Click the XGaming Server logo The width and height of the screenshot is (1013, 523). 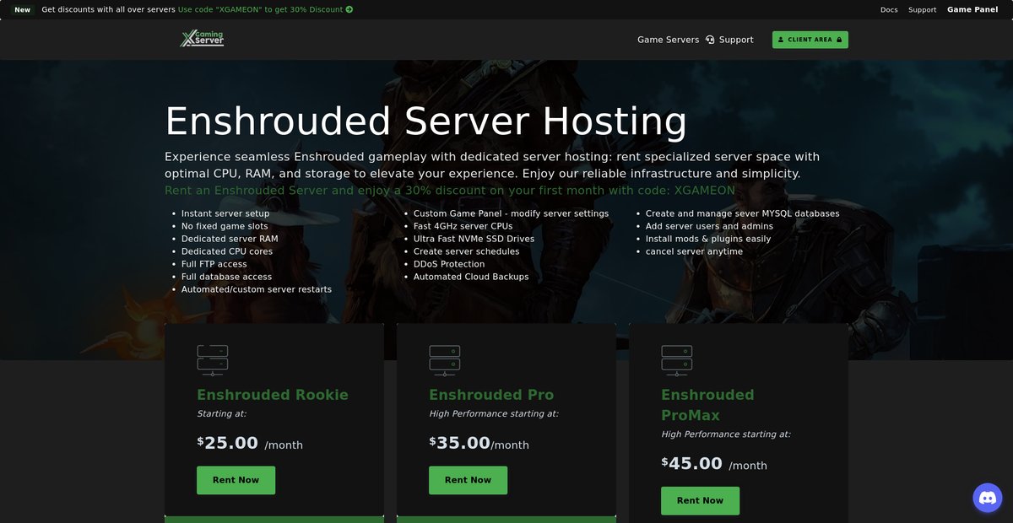(203, 39)
